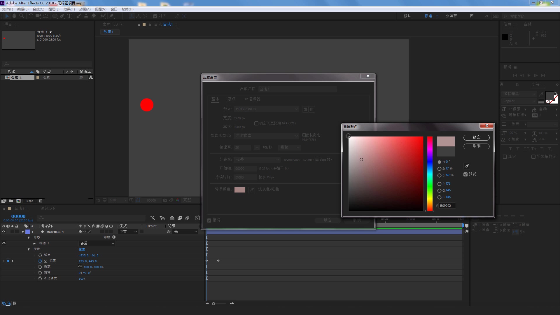Select the Zoom magnifier tool
560x315 pixels.
22,16
